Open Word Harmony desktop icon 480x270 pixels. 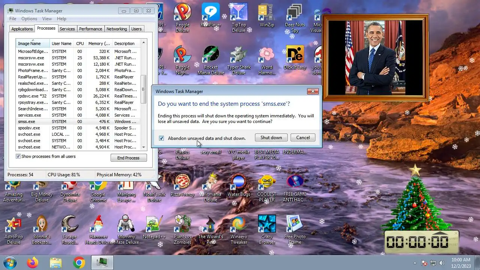pos(267,60)
